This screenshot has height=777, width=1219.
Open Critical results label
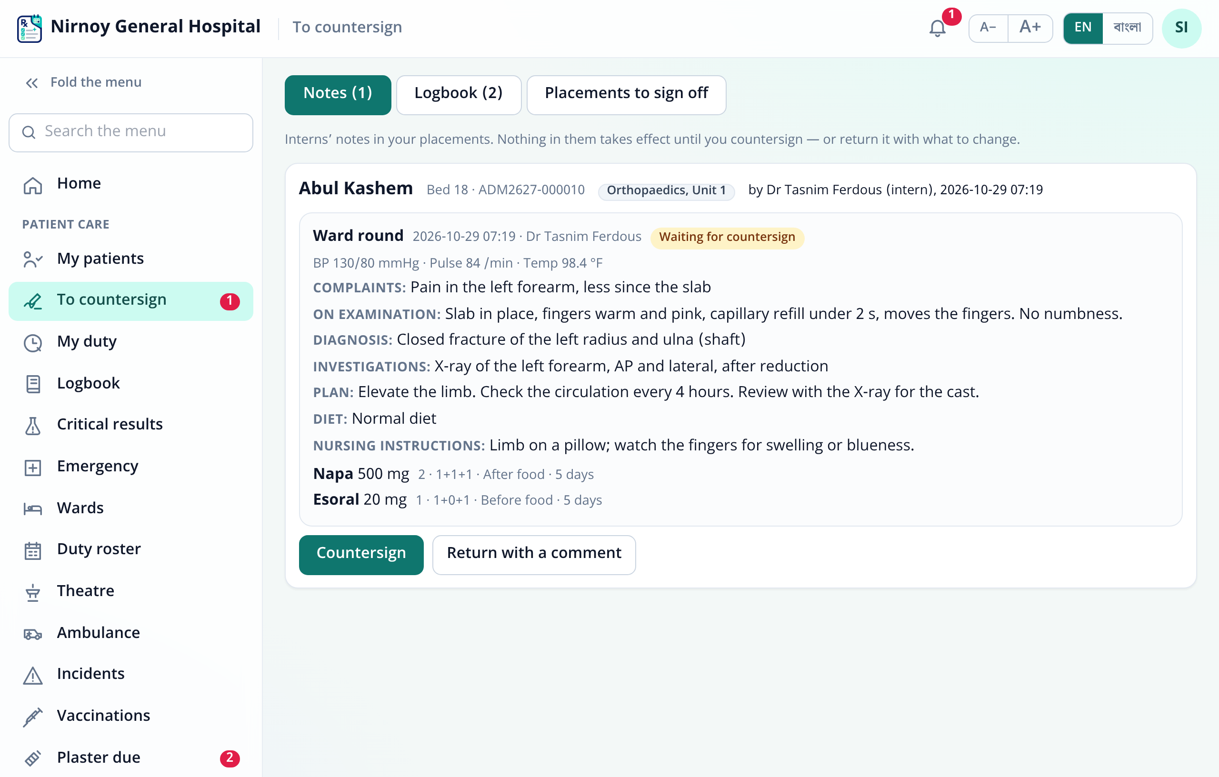pyautogui.click(x=110, y=424)
